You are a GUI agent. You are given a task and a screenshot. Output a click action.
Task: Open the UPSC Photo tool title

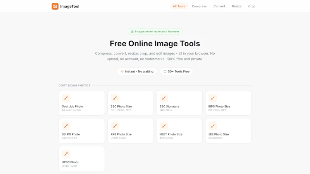click(x=70, y=162)
